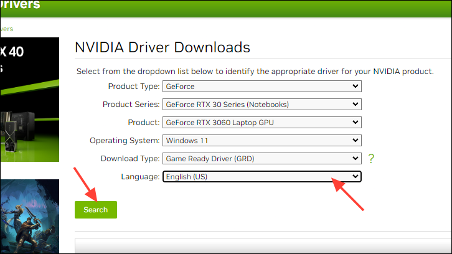
Task: Open the Operating System dropdown
Action: 261,141
